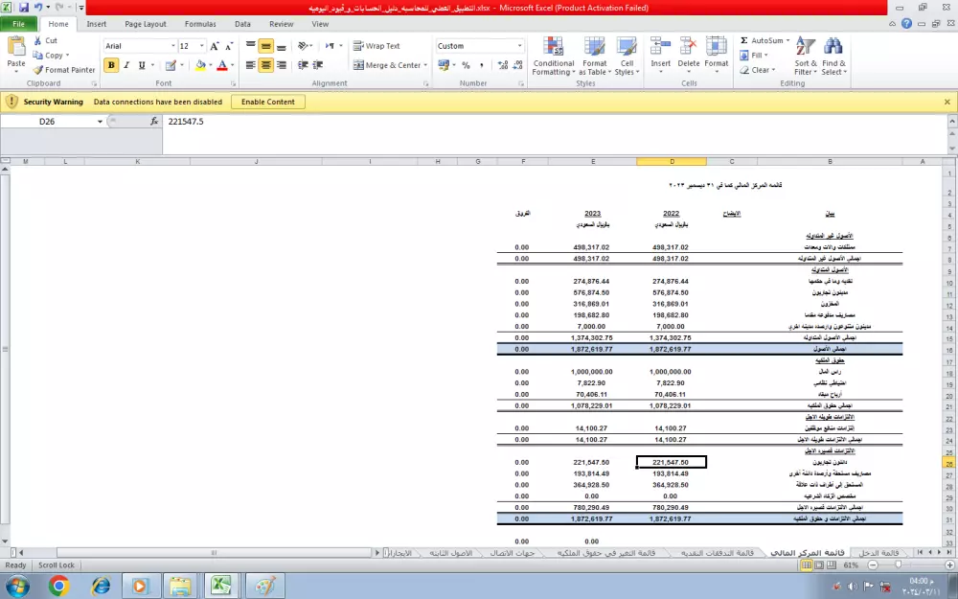The image size is (958, 599).
Task: Click the Delete cells icon
Action: click(688, 46)
